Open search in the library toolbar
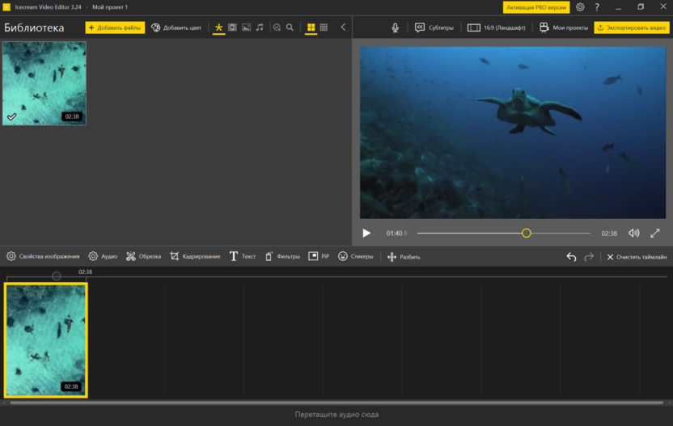 [x=290, y=27]
